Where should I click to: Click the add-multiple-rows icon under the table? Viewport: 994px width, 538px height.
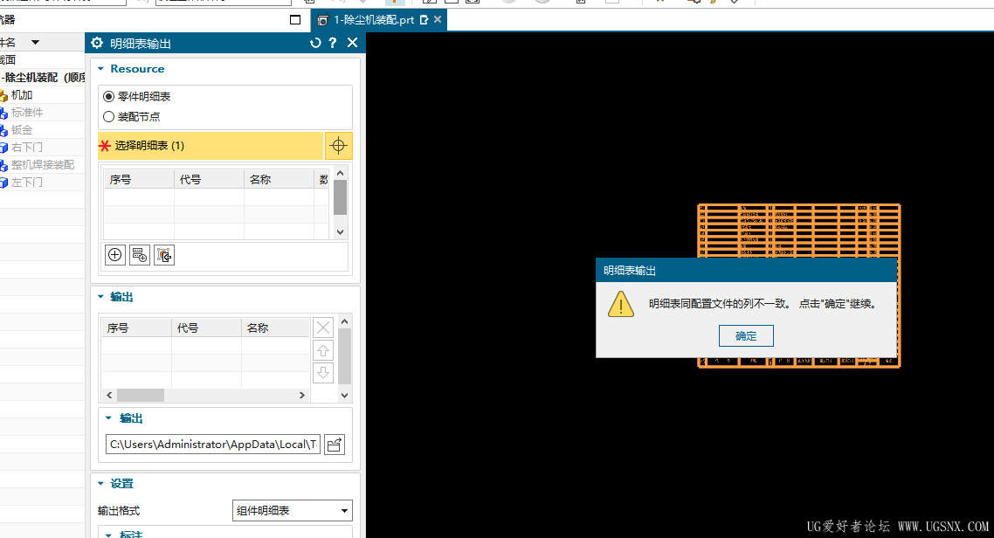[x=139, y=254]
